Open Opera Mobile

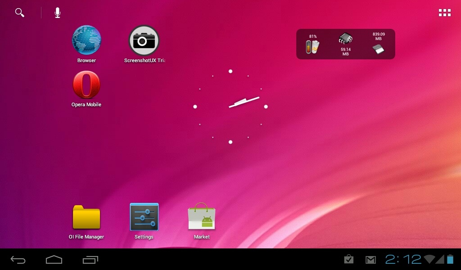click(x=86, y=85)
